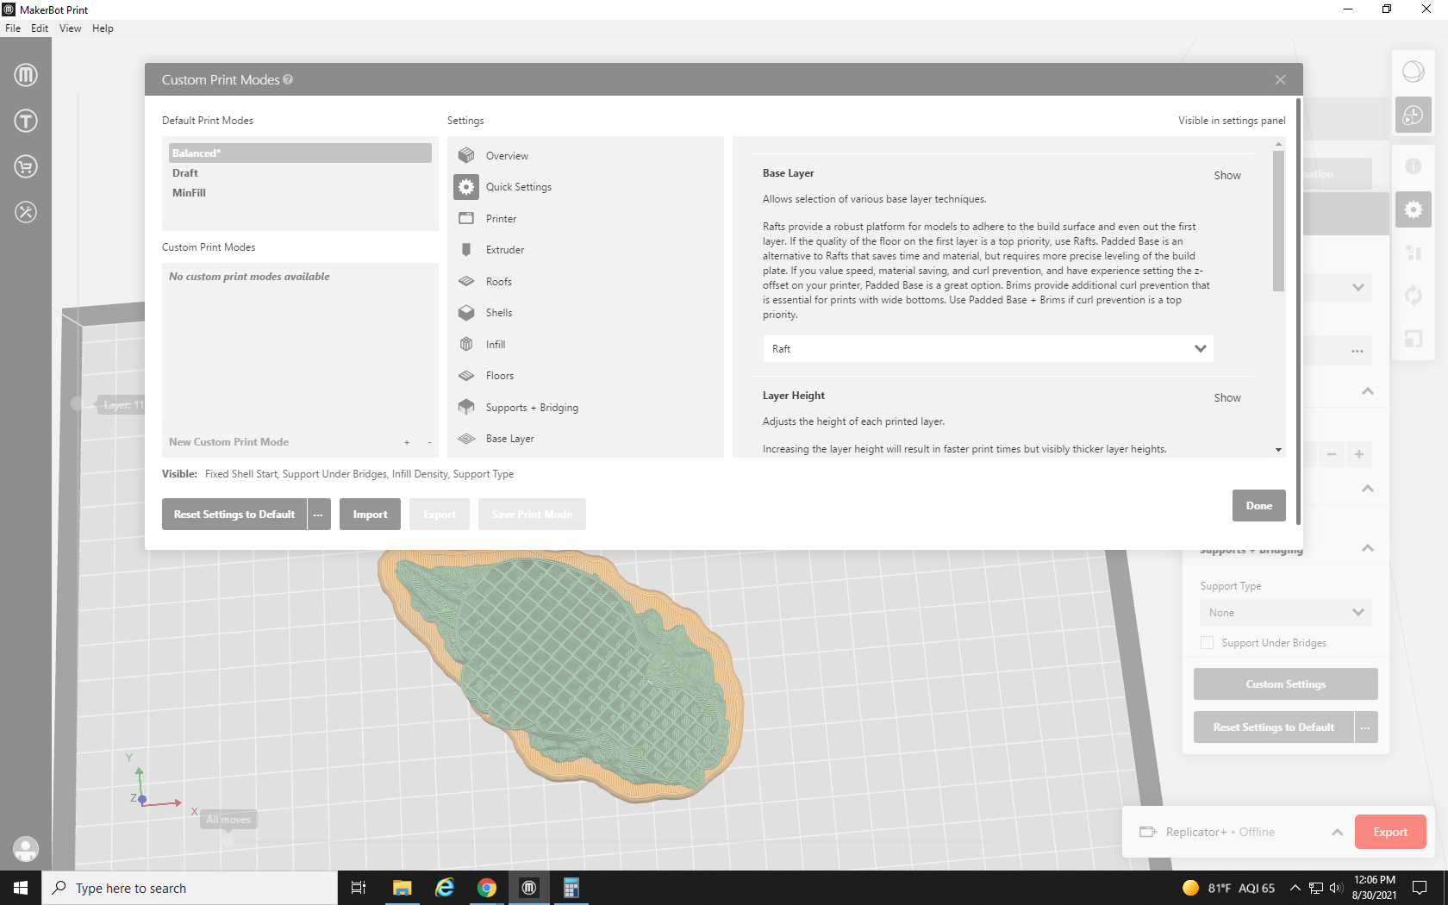This screenshot has width=1448, height=905.
Task: Open the tools wrench sidebar icon
Action: (26, 212)
